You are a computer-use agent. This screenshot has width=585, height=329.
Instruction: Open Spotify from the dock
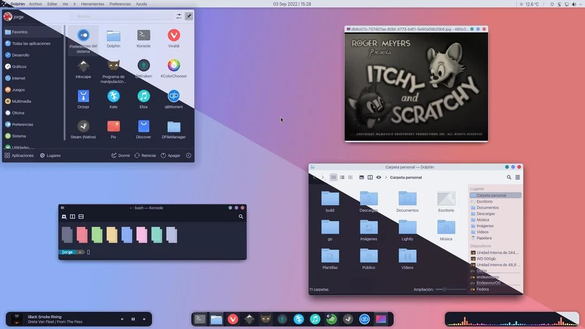coord(331,319)
